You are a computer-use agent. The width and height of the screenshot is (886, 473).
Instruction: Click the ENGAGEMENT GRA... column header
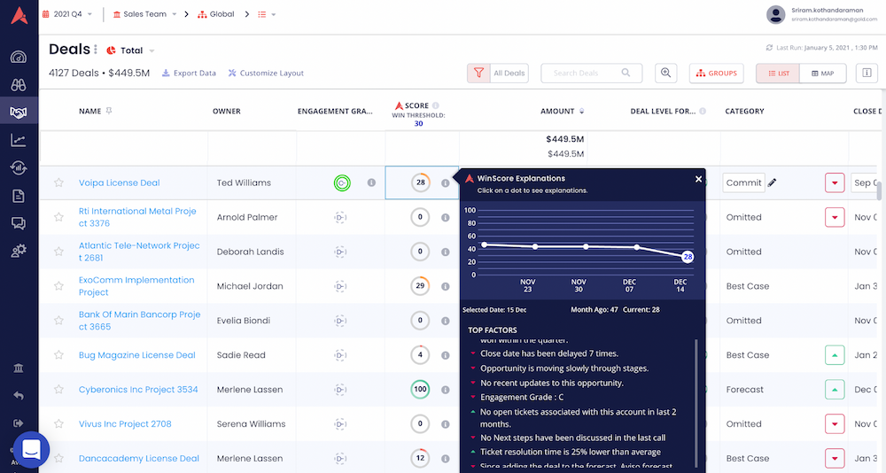[x=335, y=112]
